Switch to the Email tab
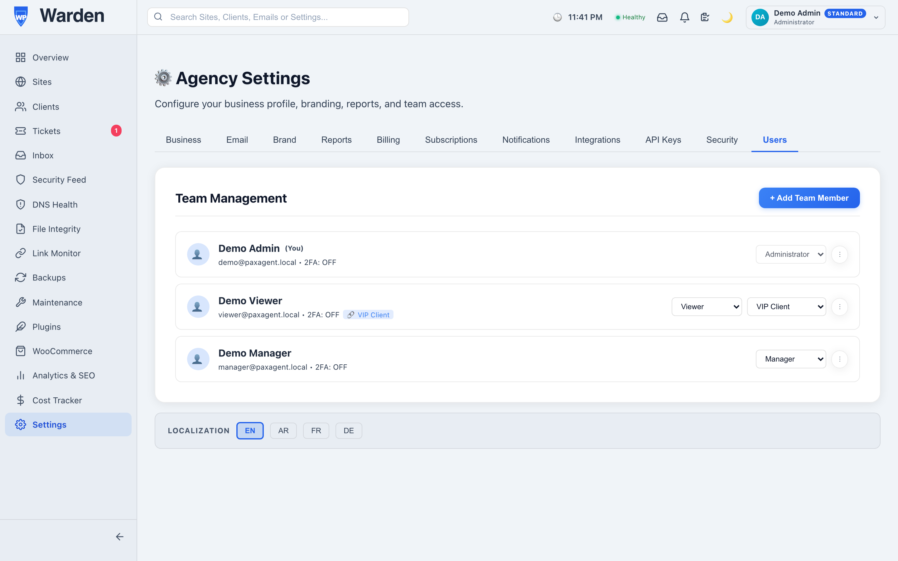This screenshot has height=561, width=898. [237, 140]
